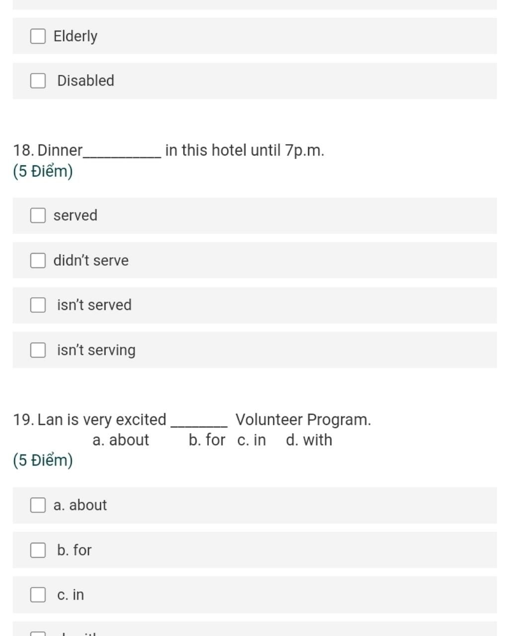Screen dimensions: 509x636
Task: Click the 'a. about' answer label
Action: tap(80, 505)
